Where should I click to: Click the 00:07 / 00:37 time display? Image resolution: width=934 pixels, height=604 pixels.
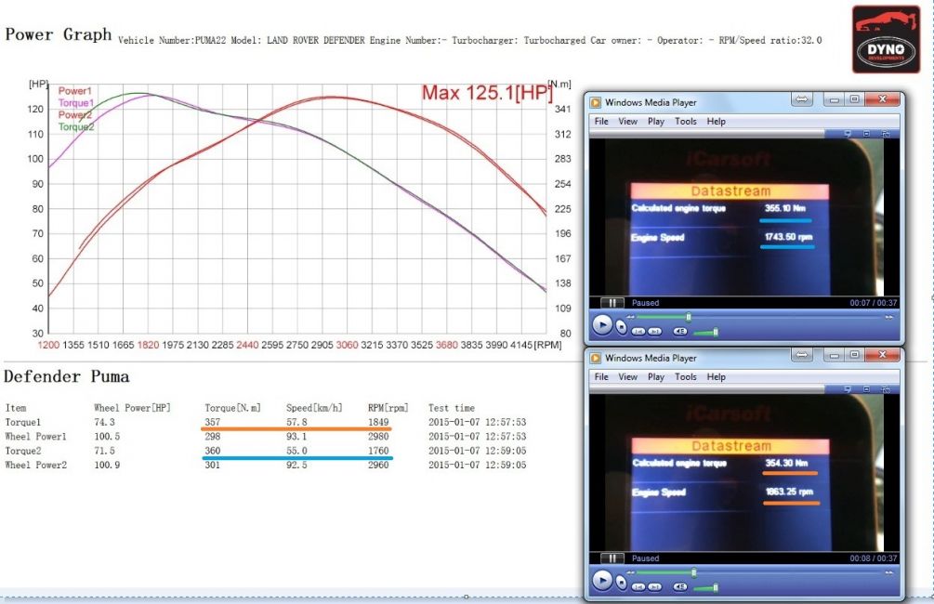[874, 303]
